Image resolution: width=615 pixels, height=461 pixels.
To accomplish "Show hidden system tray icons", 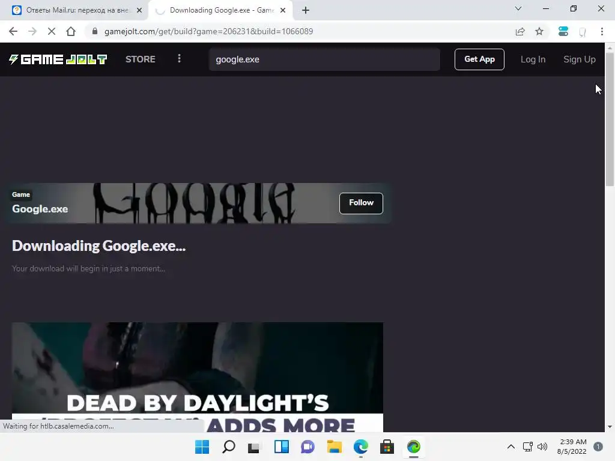I will pyautogui.click(x=510, y=447).
